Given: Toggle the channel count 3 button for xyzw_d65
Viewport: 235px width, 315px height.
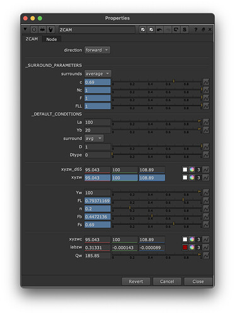Looking at the screenshot, I should [198, 170].
